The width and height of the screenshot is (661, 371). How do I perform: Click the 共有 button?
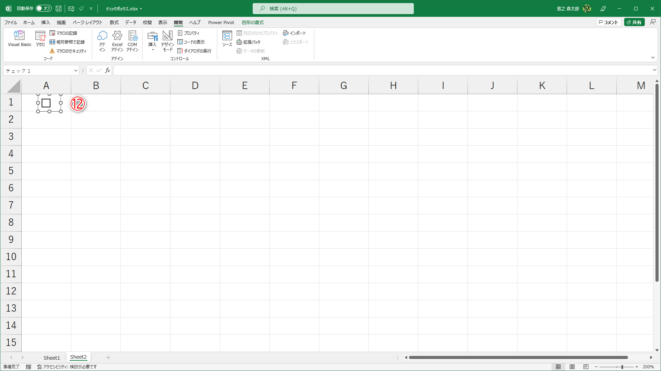pos(634,22)
